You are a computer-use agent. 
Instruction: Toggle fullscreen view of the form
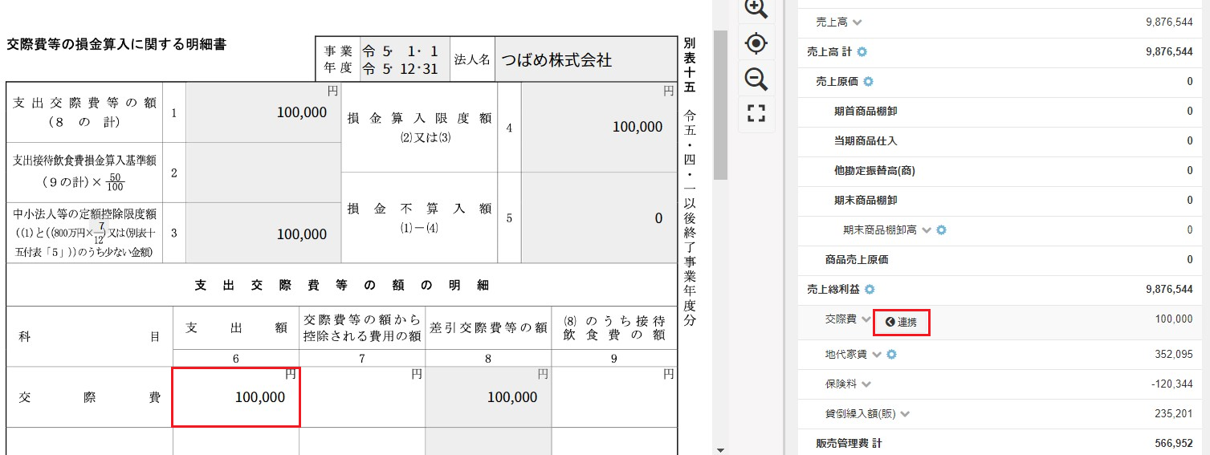click(756, 113)
